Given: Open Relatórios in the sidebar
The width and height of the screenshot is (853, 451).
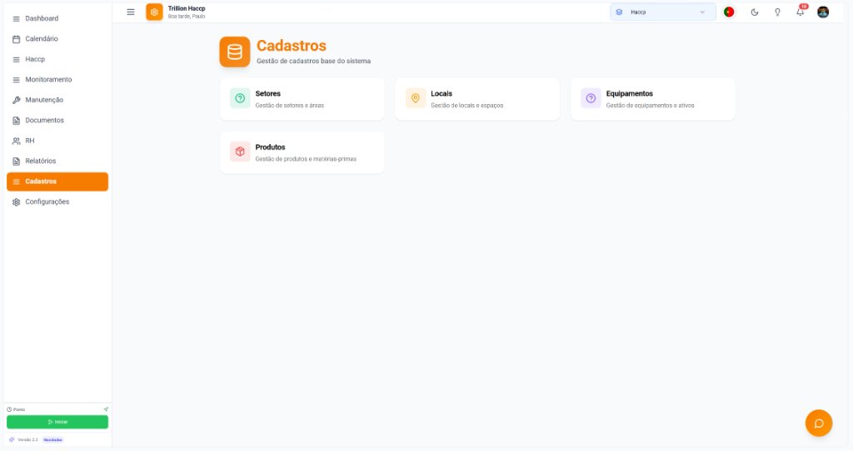Looking at the screenshot, I should point(57,161).
